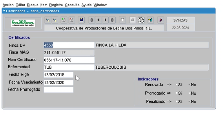Select Si for Penalizado

click(x=177, y=101)
